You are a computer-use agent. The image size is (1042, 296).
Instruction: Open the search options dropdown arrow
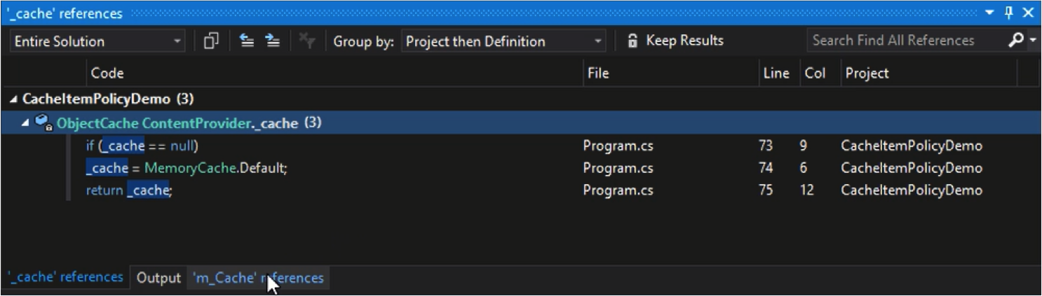1033,41
